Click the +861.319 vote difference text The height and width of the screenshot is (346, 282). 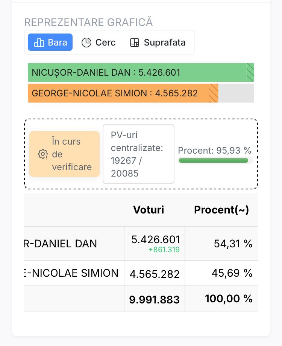coord(164,250)
